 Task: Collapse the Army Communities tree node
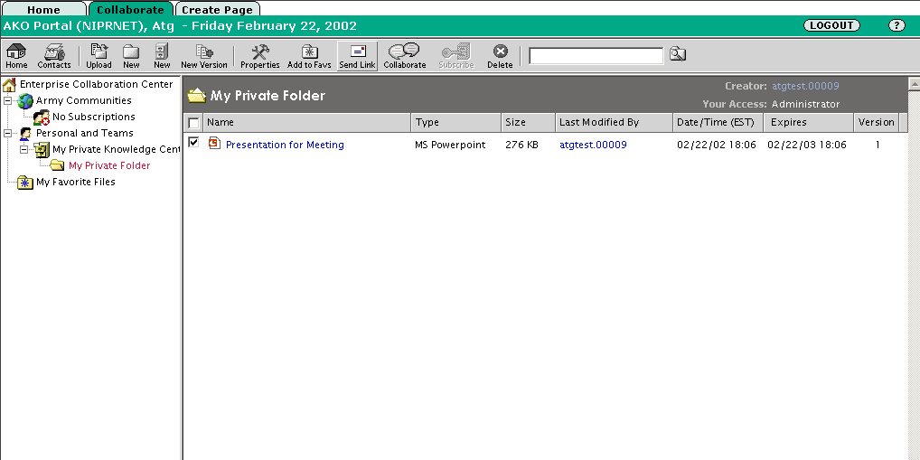pyautogui.click(x=8, y=101)
